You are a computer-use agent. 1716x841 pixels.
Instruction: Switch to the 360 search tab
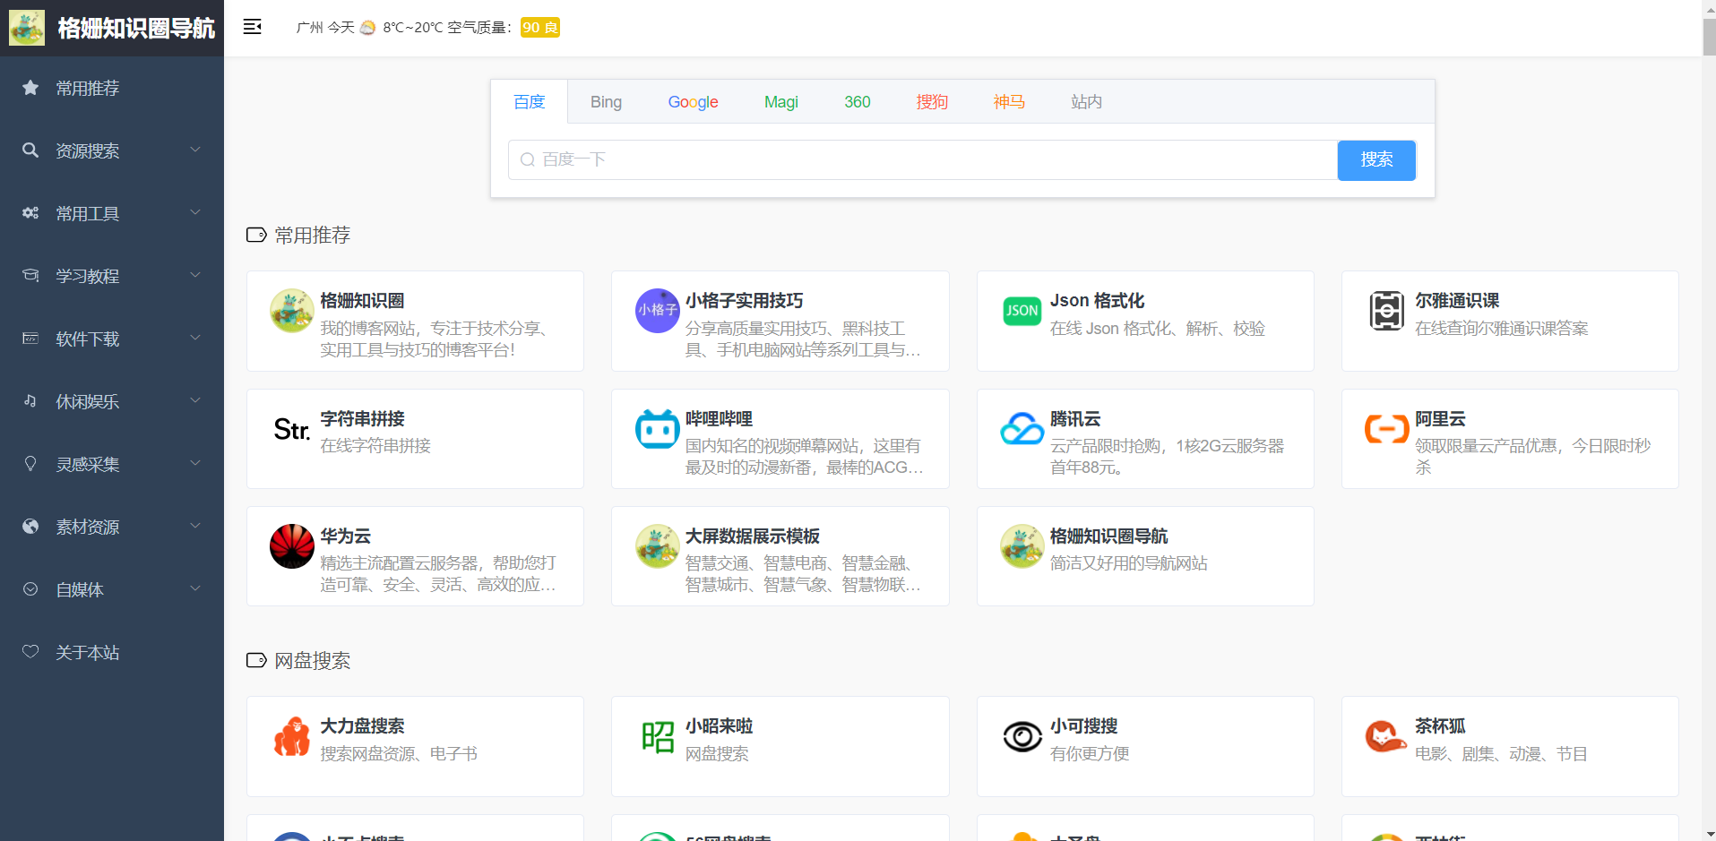point(858,102)
